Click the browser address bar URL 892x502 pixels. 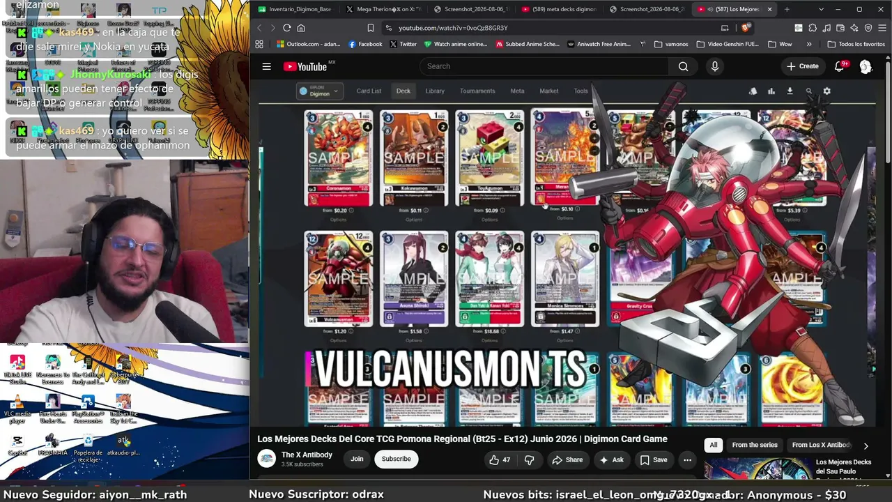point(453,28)
